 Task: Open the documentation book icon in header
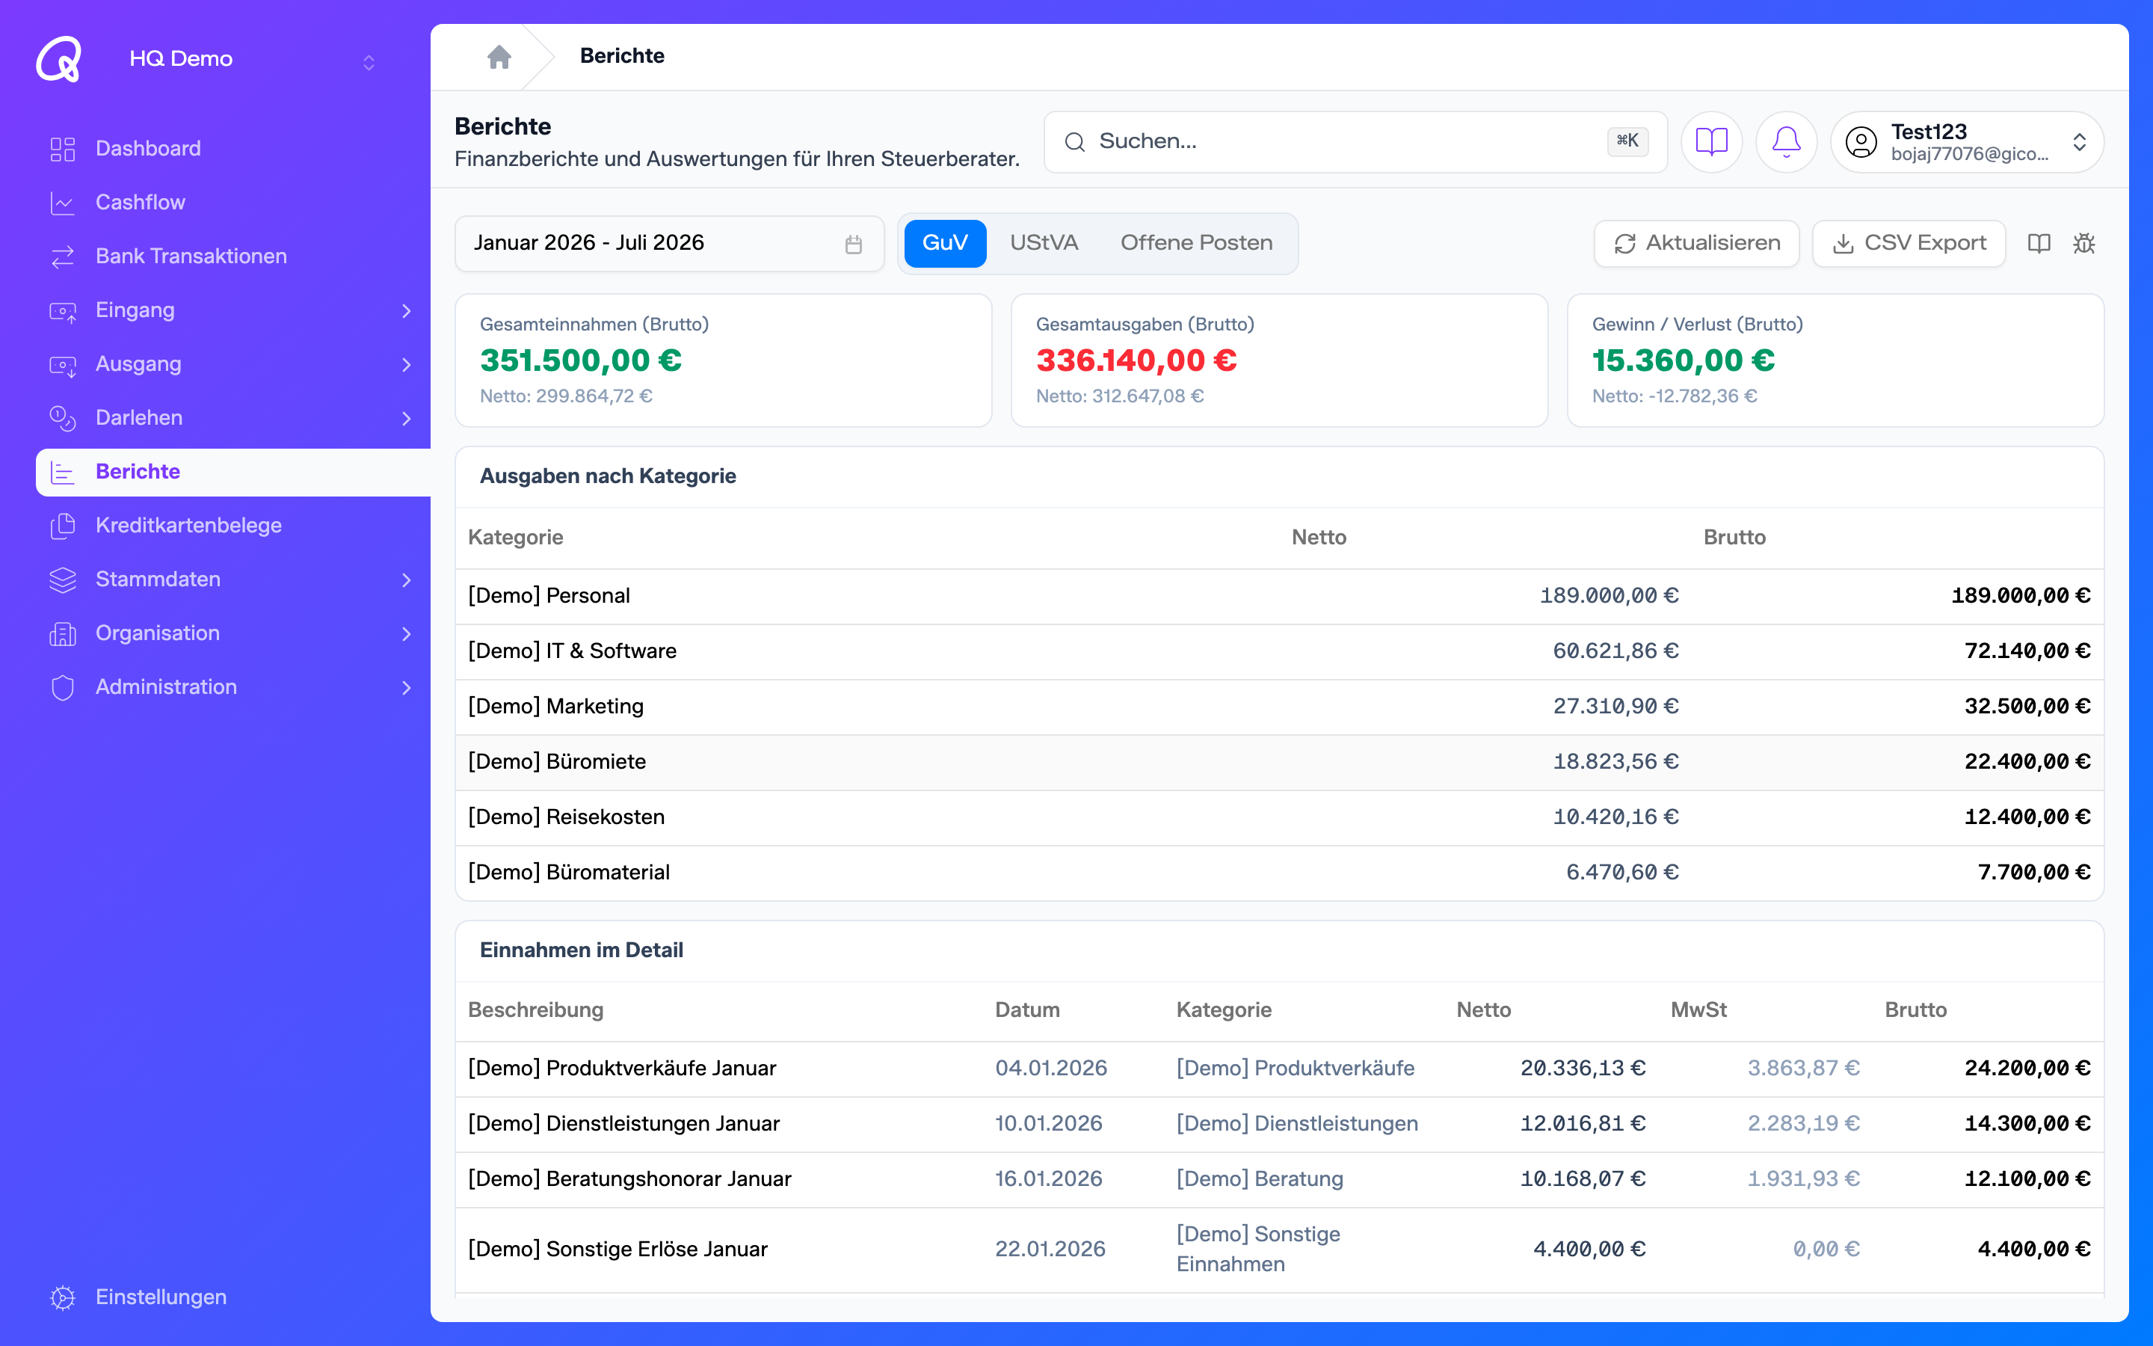tap(1711, 141)
